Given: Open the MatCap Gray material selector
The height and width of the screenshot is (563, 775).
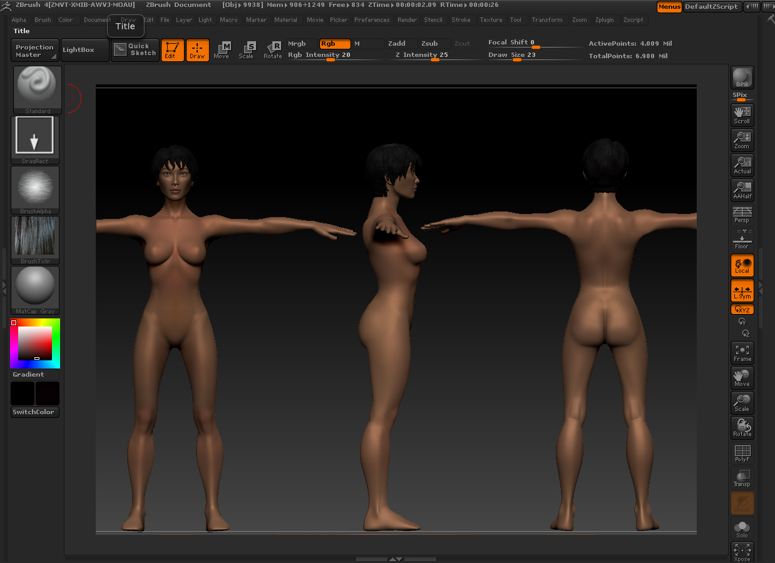Looking at the screenshot, I should pyautogui.click(x=35, y=290).
